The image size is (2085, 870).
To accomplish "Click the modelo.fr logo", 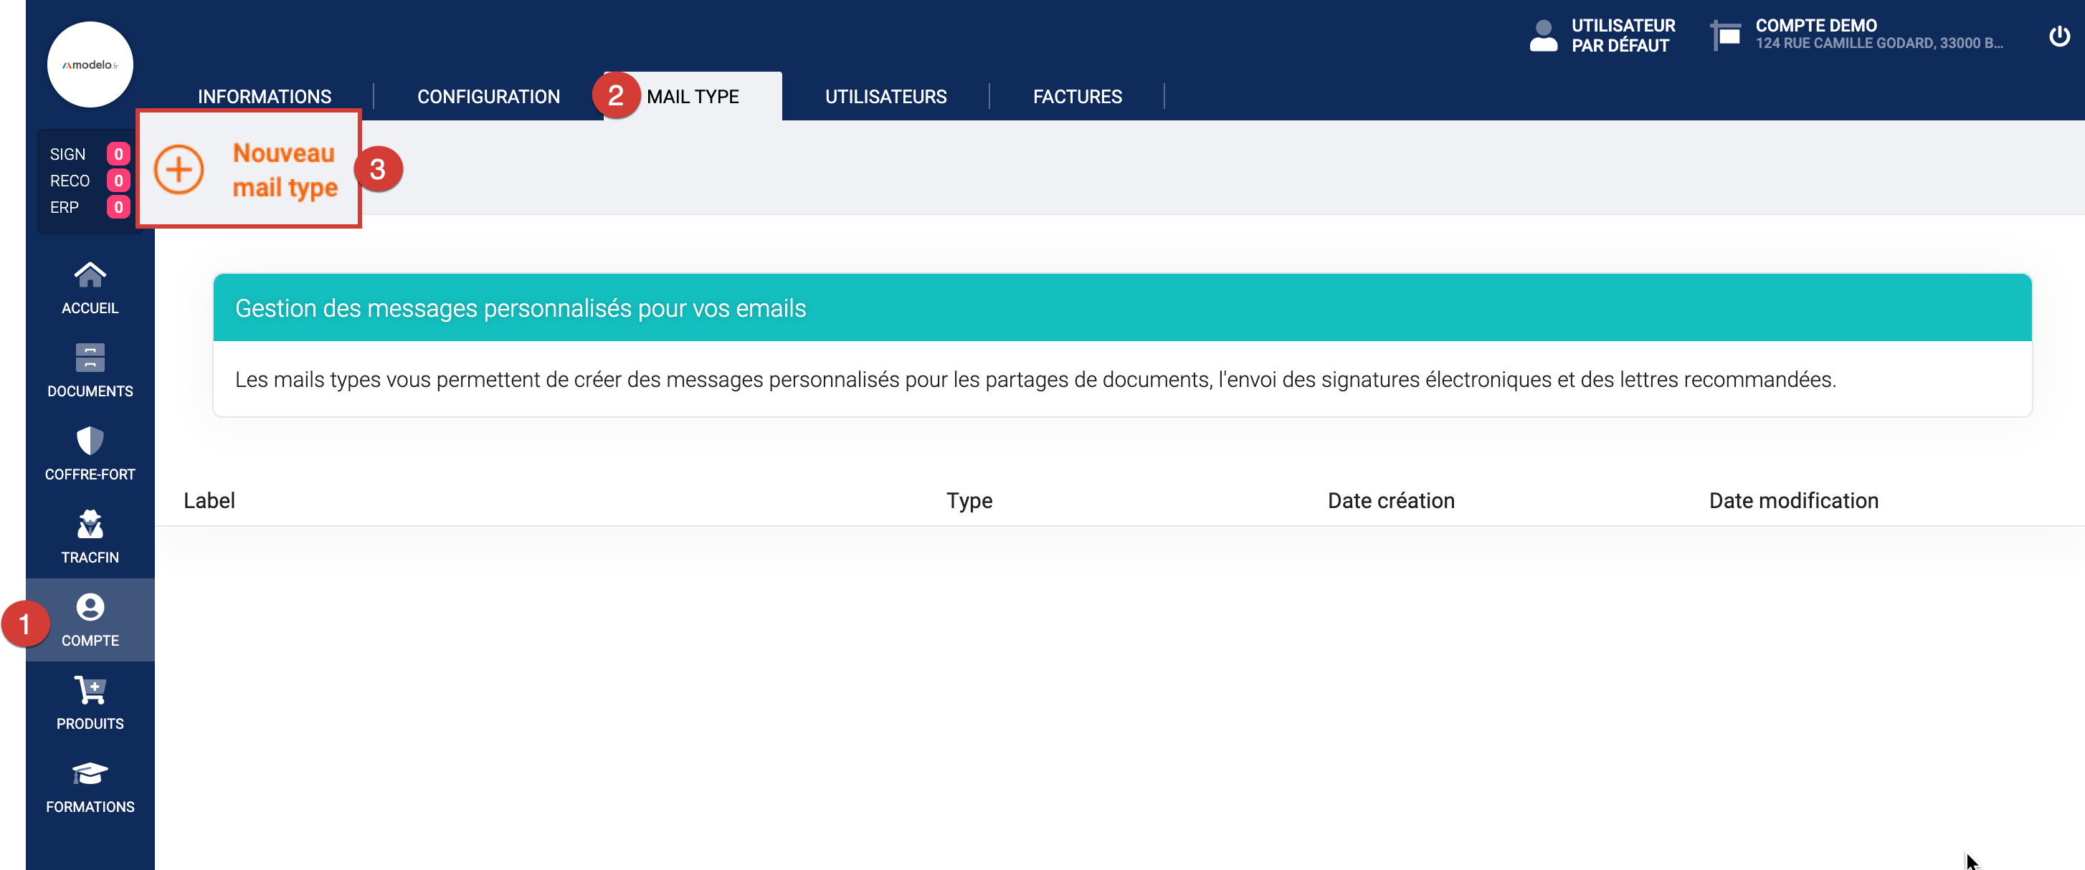I will [90, 64].
